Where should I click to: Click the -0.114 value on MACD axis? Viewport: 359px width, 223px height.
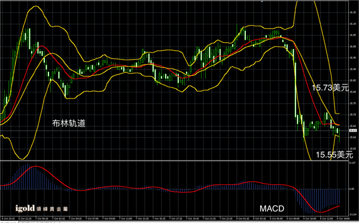(x=352, y=215)
